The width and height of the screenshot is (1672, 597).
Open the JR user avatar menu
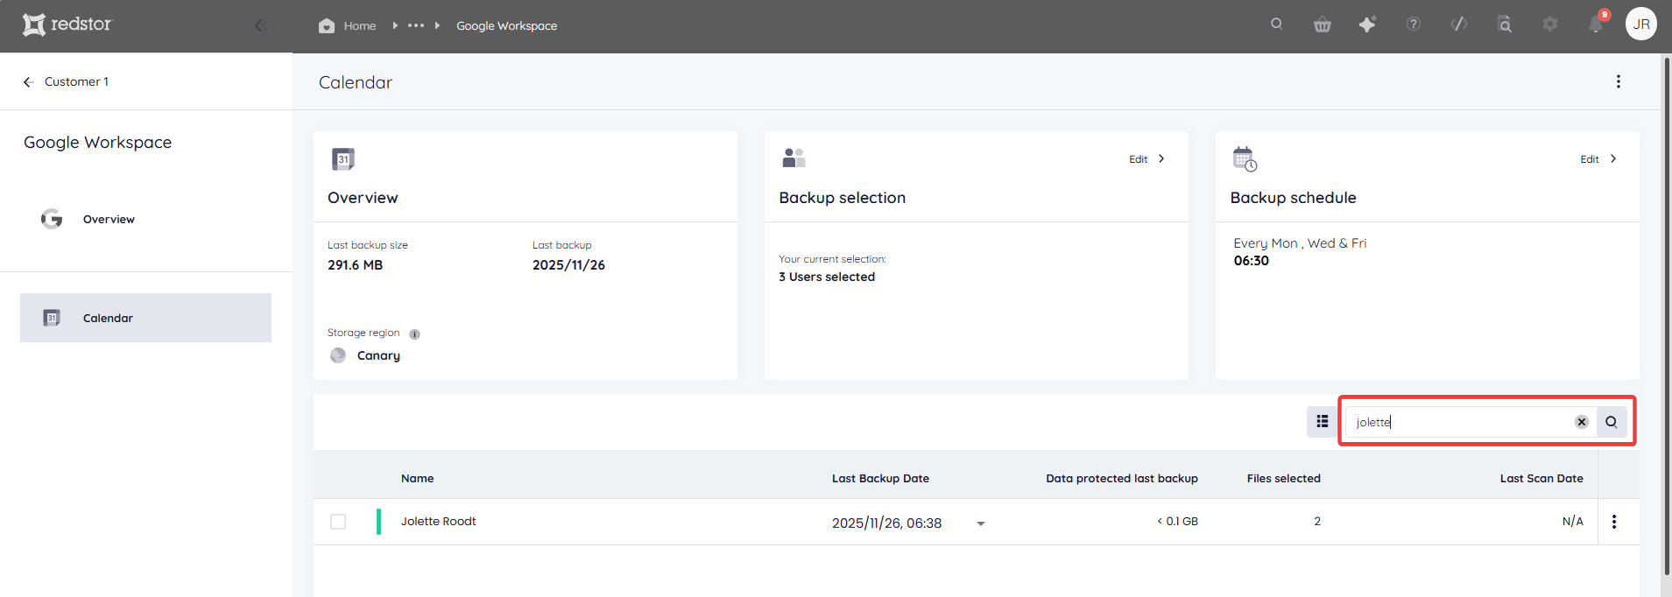(1641, 25)
